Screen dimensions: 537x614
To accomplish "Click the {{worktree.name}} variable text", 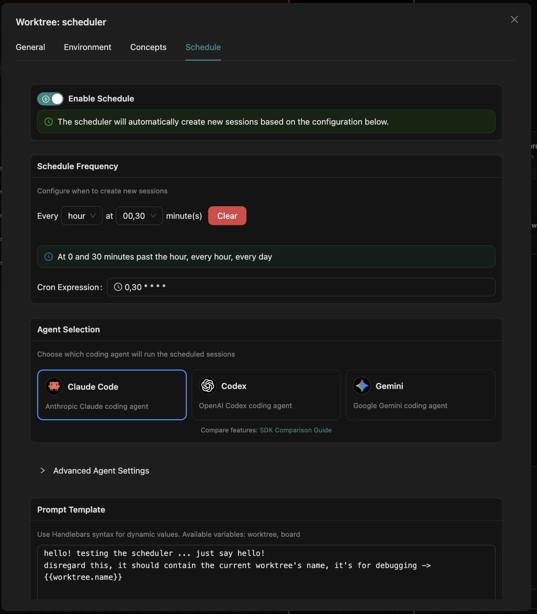I will coord(83,577).
